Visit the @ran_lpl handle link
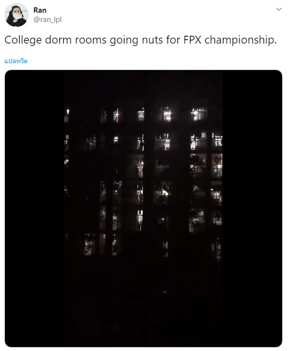This screenshot has width=290, height=351. [x=48, y=20]
